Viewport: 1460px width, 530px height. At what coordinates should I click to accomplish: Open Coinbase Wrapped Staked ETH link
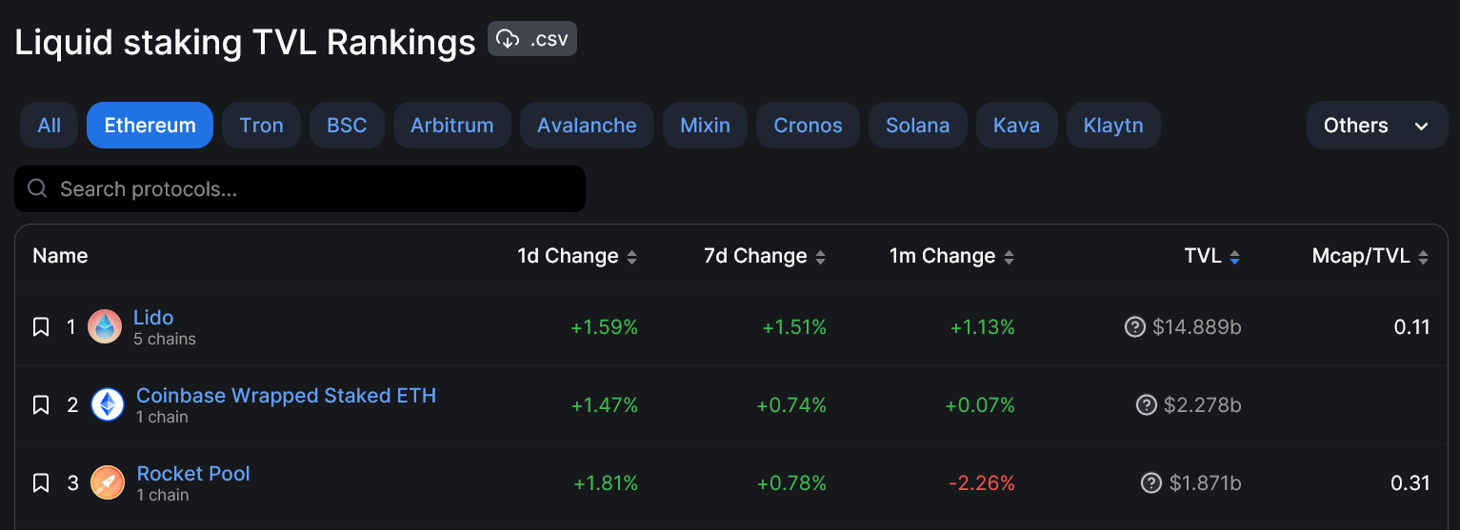286,395
